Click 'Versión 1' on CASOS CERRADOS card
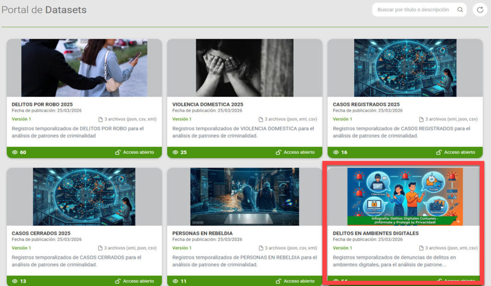Viewport: 491px width, 286px height. (21, 248)
